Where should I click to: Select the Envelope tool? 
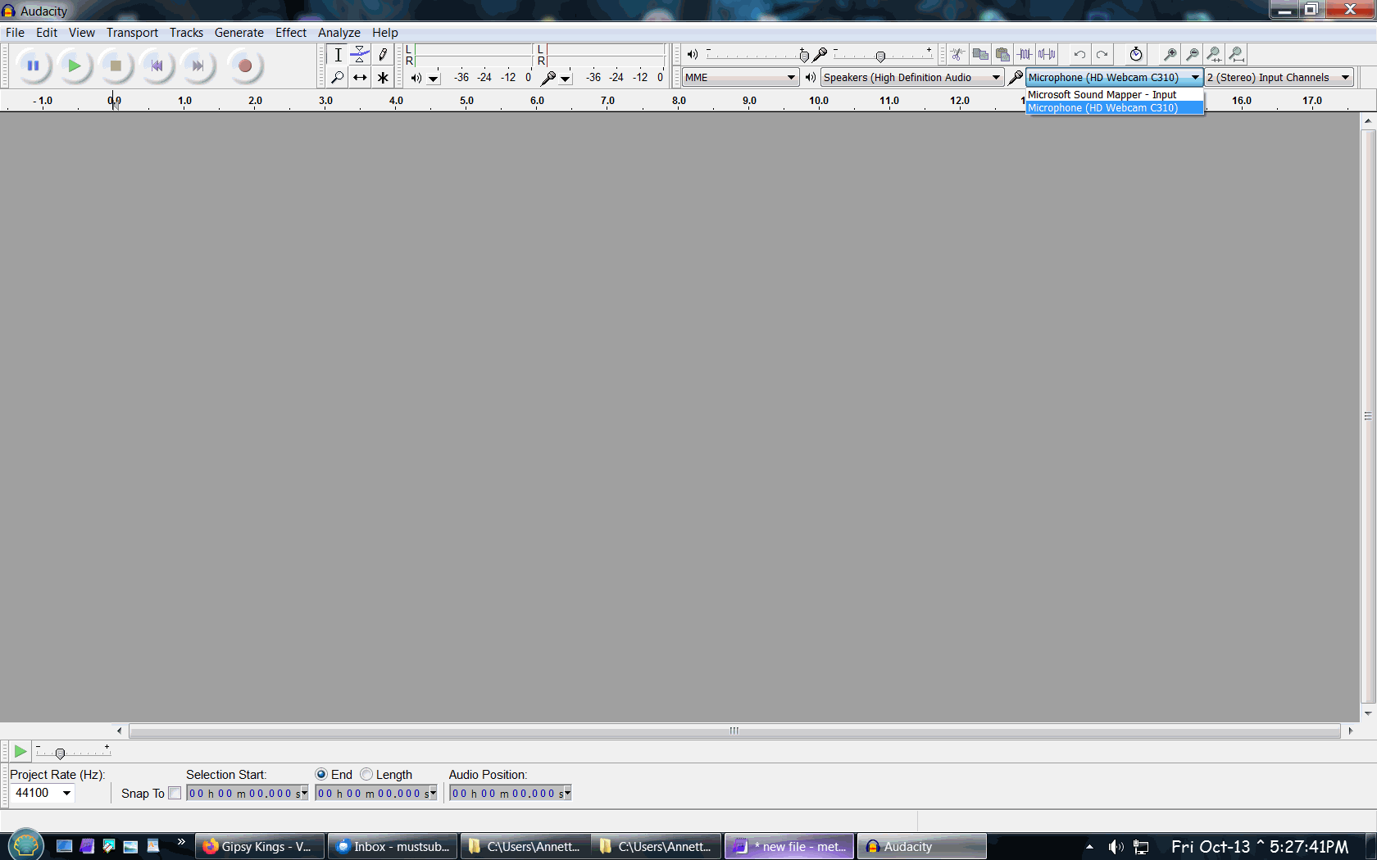click(x=360, y=55)
